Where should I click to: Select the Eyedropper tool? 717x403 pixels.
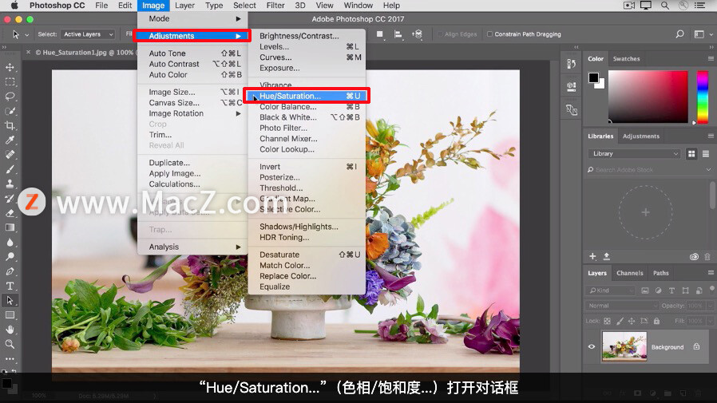[10, 140]
